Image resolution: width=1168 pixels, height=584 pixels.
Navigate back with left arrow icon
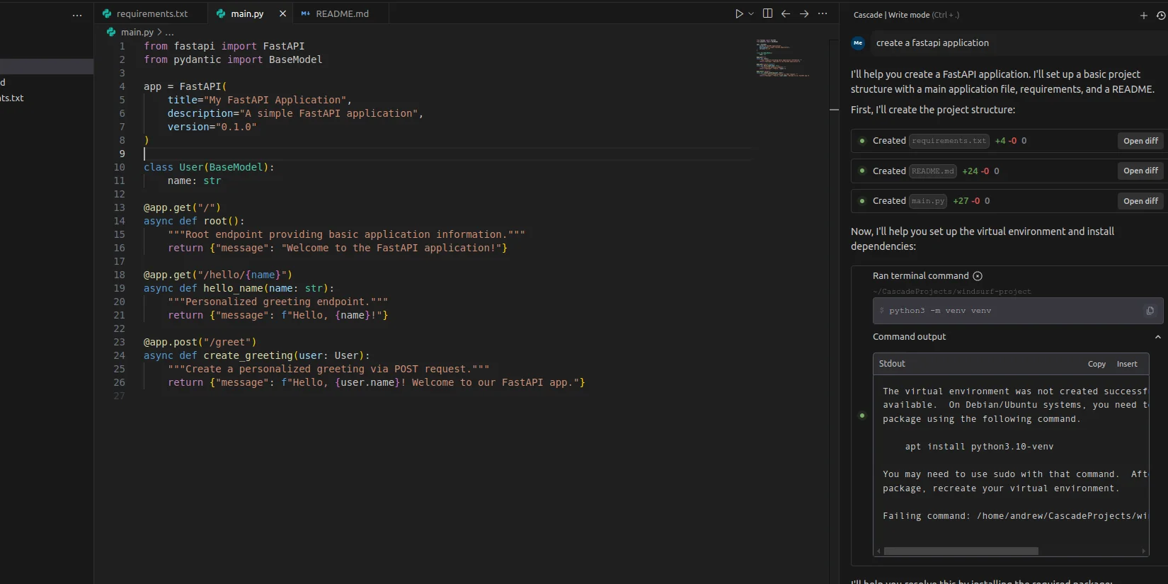coord(786,13)
